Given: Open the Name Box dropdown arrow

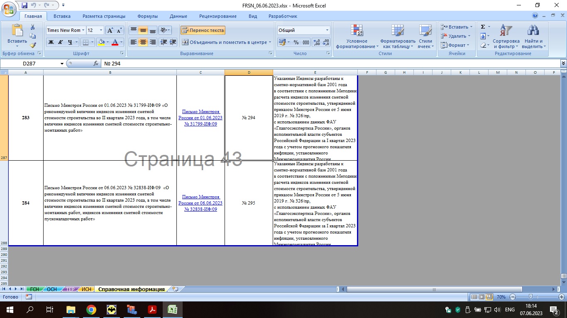Looking at the screenshot, I should pos(62,64).
